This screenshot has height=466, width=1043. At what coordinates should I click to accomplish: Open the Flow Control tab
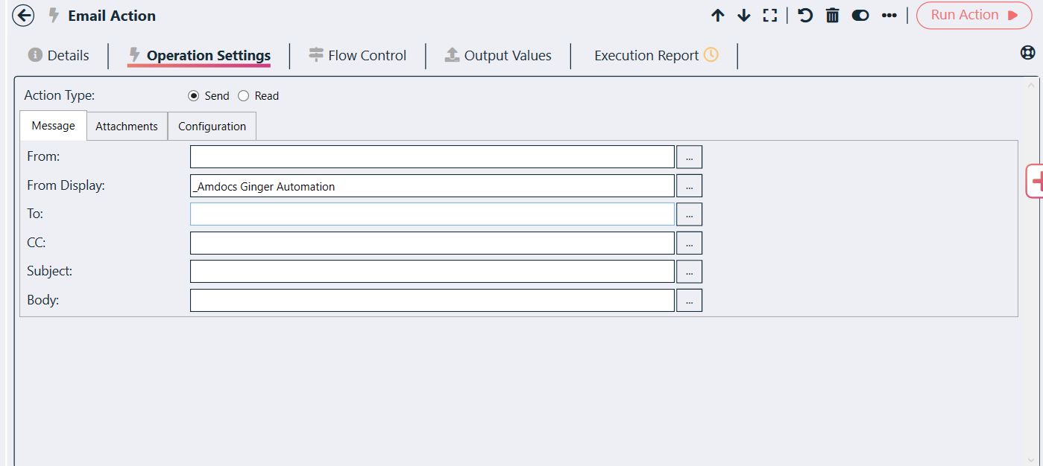[357, 56]
